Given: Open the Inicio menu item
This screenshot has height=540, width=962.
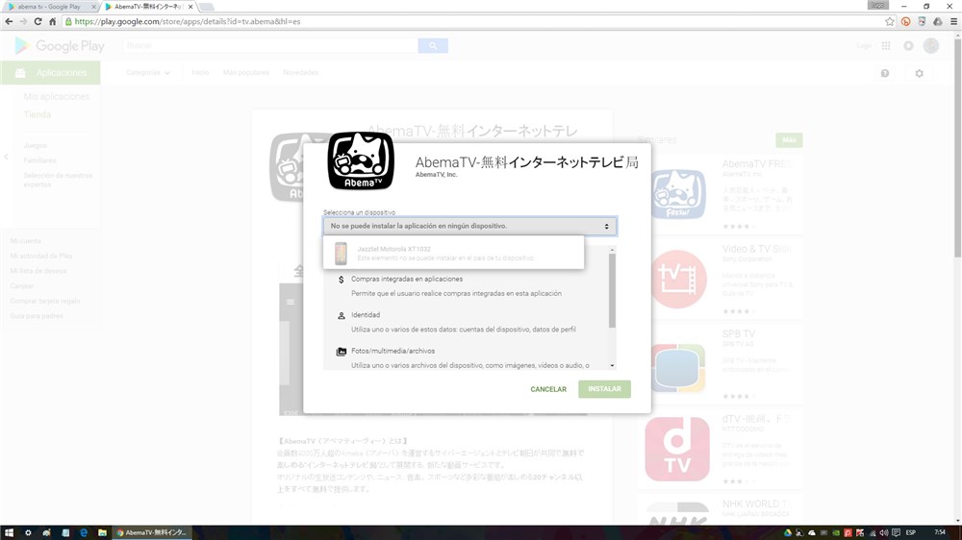Looking at the screenshot, I should point(200,72).
